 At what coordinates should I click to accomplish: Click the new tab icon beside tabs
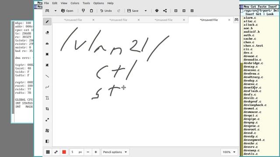pyautogui.click(x=236, y=20)
